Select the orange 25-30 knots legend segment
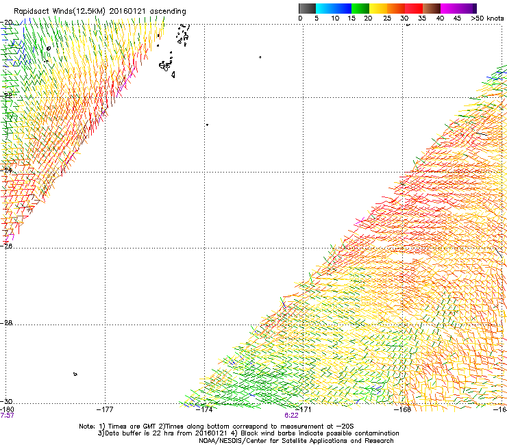Viewport: 507px width, 445px height. click(396, 8)
